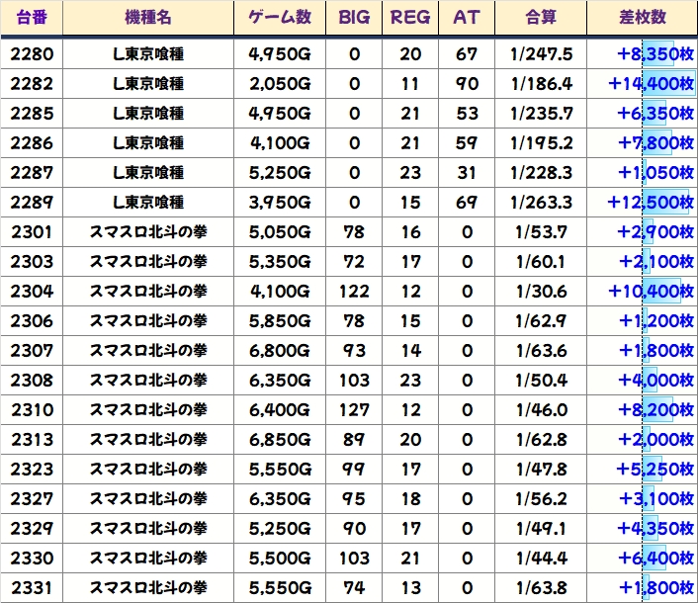Click the 1/195.2 combined rate cell

(x=541, y=143)
